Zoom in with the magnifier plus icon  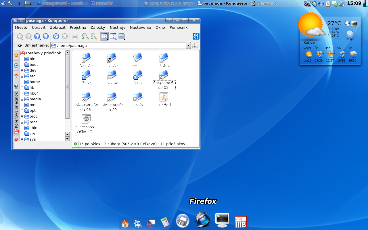(x=85, y=36)
